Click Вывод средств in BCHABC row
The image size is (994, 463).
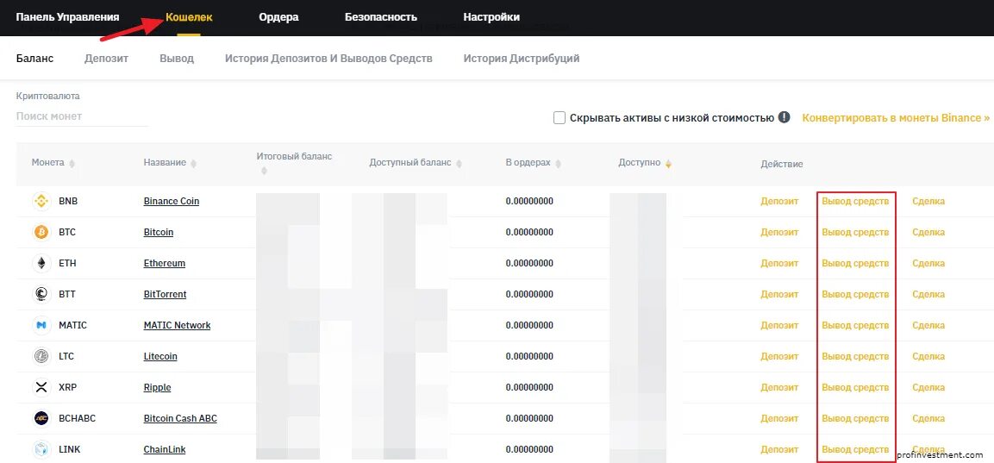click(x=855, y=419)
